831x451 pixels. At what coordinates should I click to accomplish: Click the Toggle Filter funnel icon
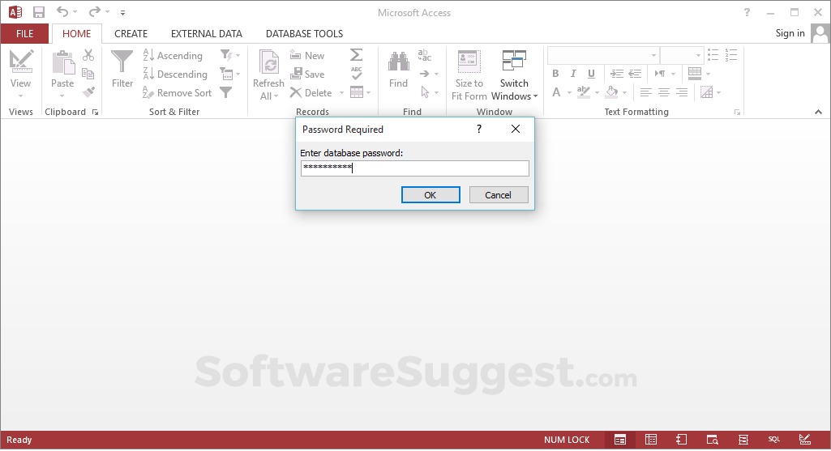click(x=226, y=92)
